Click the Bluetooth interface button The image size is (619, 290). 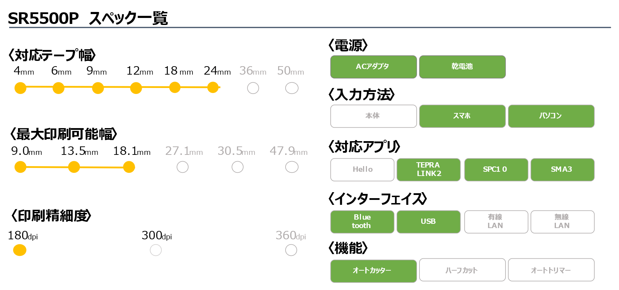click(362, 222)
